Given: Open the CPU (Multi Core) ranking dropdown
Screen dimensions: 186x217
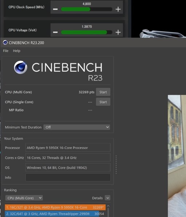Looking at the screenshot, I should [x=24, y=198].
